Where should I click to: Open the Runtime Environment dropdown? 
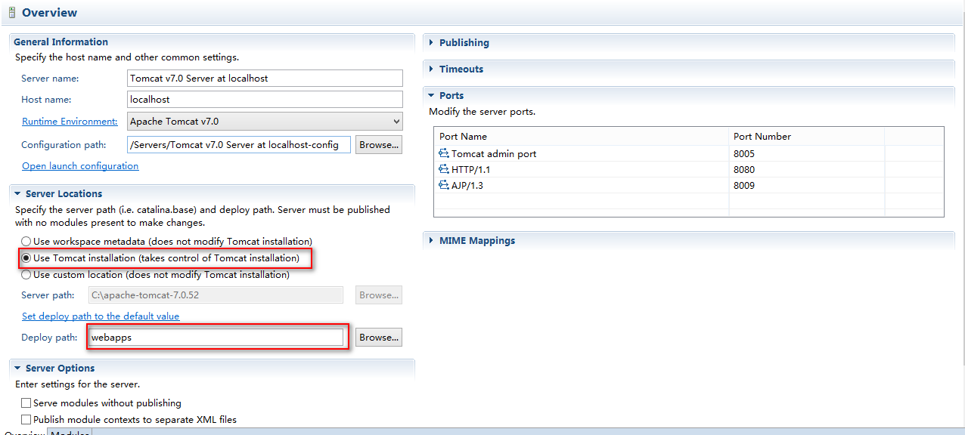click(x=265, y=121)
